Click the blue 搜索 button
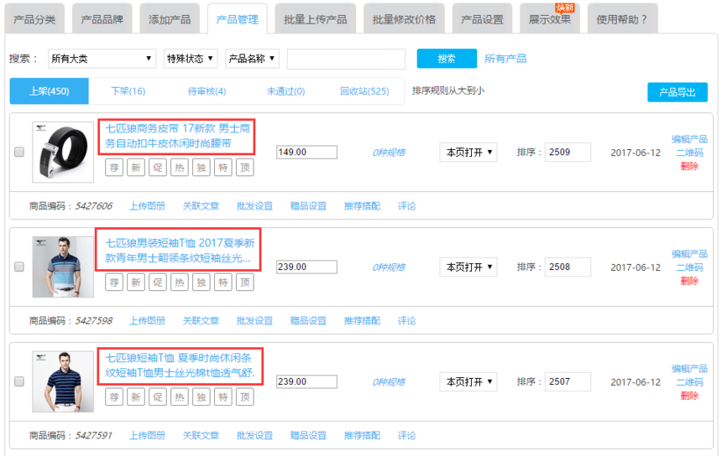722x456 pixels. (446, 59)
